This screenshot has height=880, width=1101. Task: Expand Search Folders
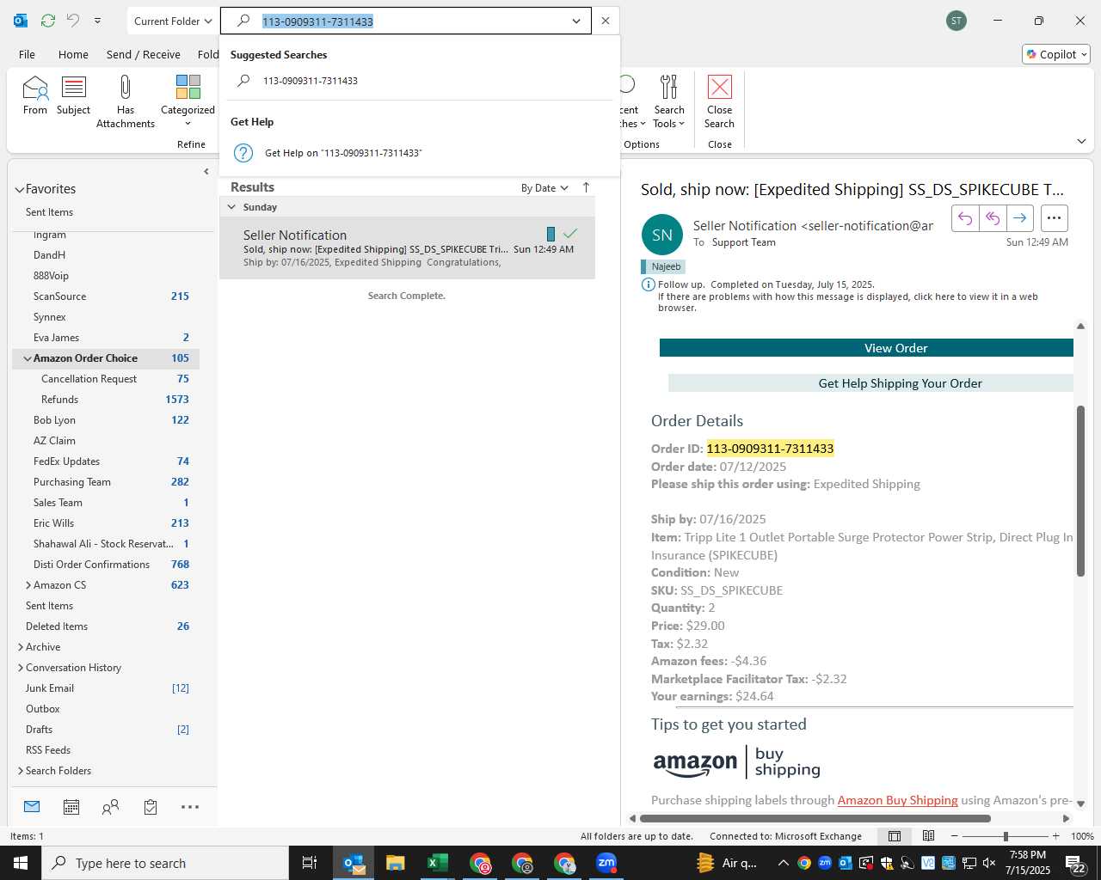tap(21, 771)
